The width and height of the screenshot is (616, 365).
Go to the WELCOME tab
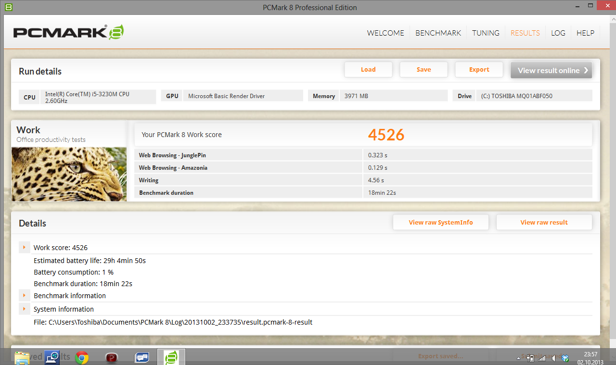click(x=385, y=33)
